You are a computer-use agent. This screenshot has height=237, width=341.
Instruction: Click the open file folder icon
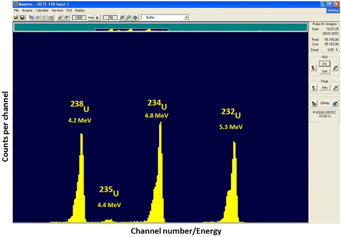point(16,18)
